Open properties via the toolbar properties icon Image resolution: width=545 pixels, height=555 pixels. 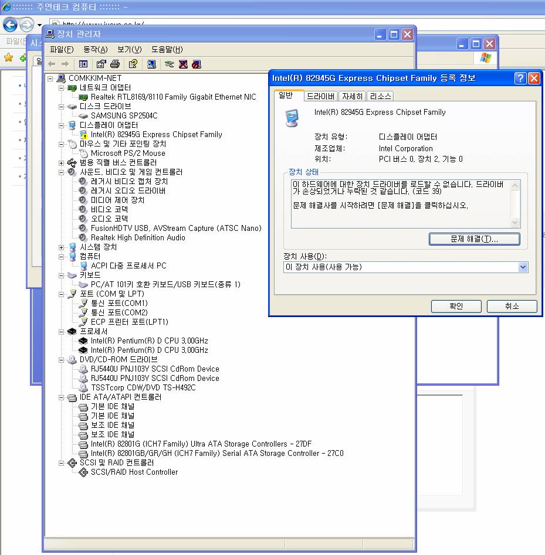coord(101,64)
